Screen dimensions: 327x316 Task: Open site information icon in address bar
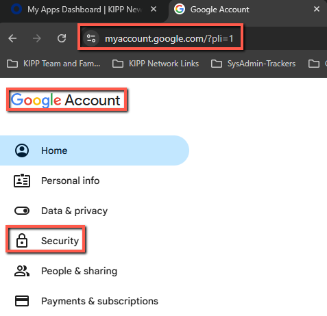click(x=91, y=38)
